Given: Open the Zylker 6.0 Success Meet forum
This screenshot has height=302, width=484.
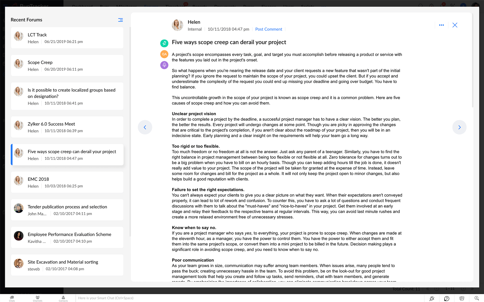Looking at the screenshot, I should coord(67,127).
